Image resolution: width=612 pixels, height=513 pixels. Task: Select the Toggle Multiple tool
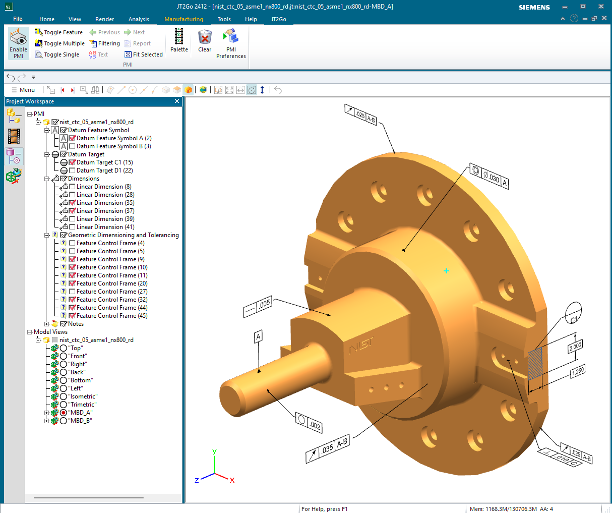coord(39,43)
